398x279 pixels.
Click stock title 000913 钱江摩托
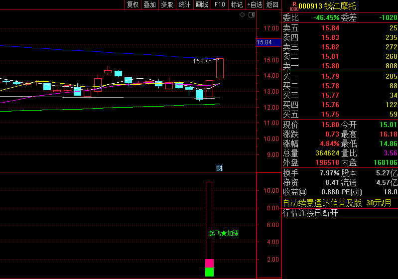coord(327,6)
